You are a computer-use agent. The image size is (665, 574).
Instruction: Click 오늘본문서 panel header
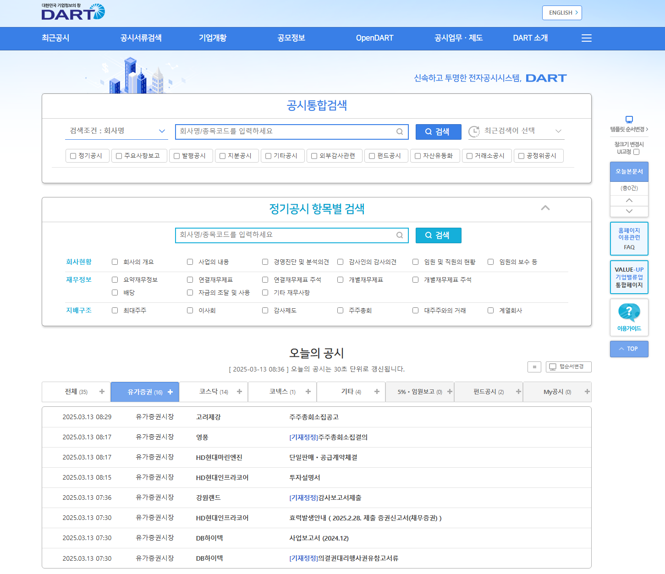point(629,172)
